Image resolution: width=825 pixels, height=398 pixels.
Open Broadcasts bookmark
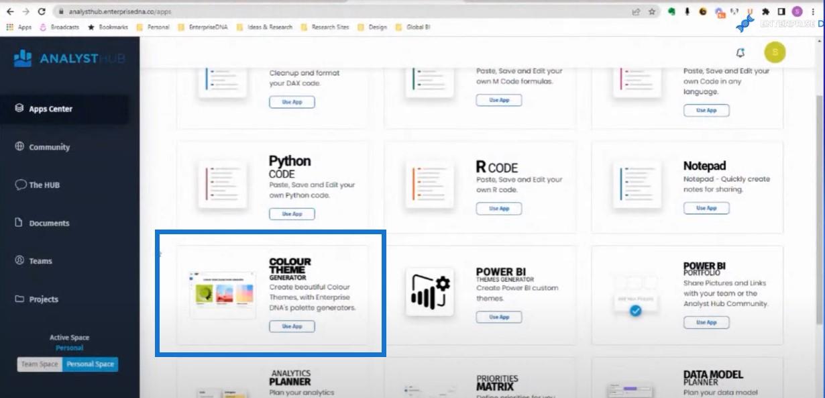(x=59, y=28)
